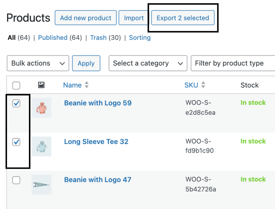Uncheck the Long Sleeve Tee 32 checkbox

[x=16, y=142]
